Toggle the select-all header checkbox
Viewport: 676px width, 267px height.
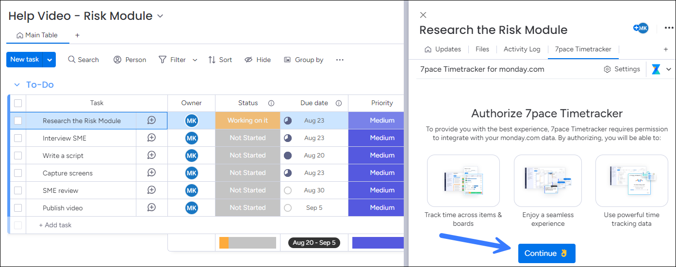(18, 103)
